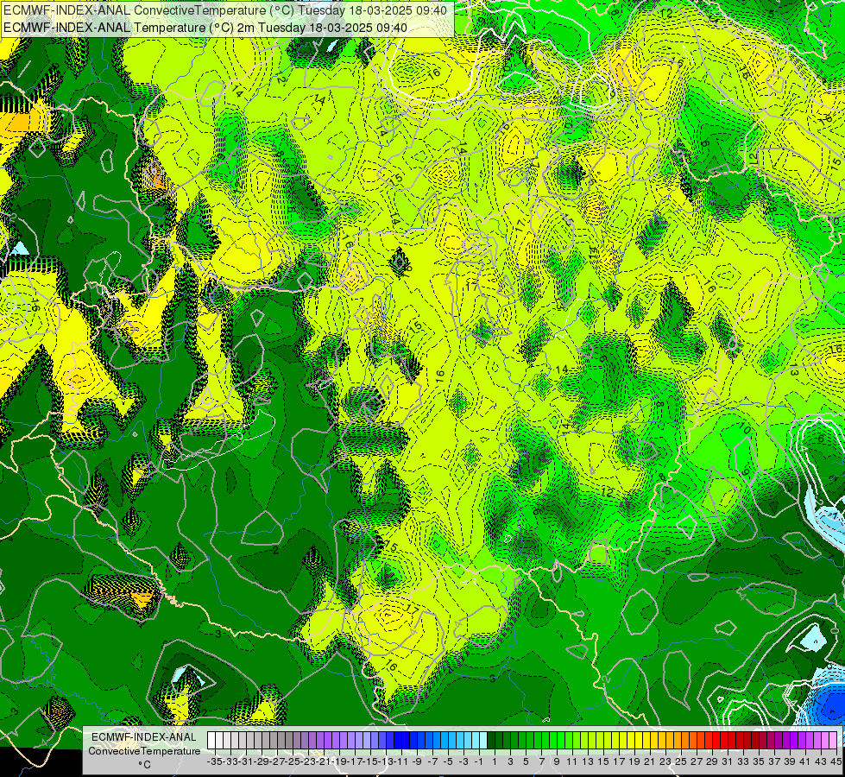Click the ConvectiveTemperature label in the legend
The image size is (845, 777).
144,751
